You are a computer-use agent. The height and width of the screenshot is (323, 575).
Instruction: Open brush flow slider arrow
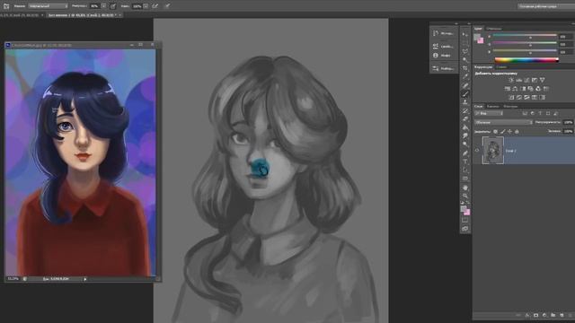tap(146, 6)
